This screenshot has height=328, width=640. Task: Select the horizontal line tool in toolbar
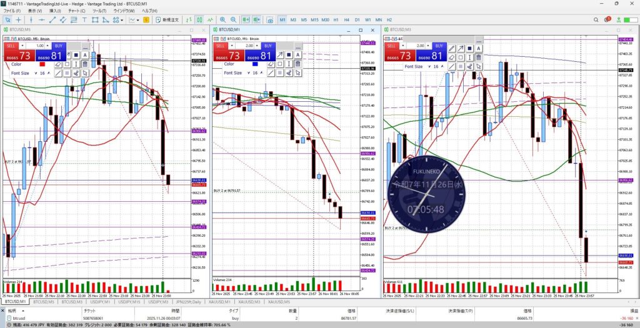click(x=41, y=20)
